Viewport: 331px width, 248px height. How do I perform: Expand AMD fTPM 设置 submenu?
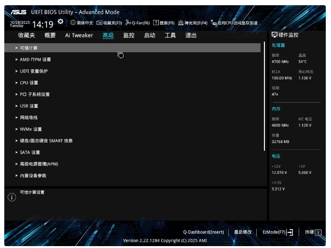35,60
